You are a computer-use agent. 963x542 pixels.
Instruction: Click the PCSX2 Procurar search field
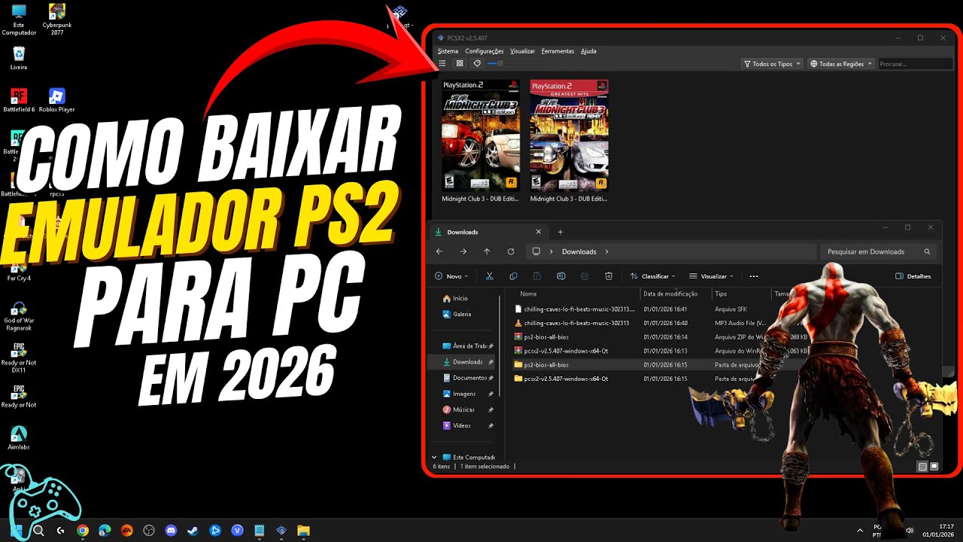(x=915, y=64)
